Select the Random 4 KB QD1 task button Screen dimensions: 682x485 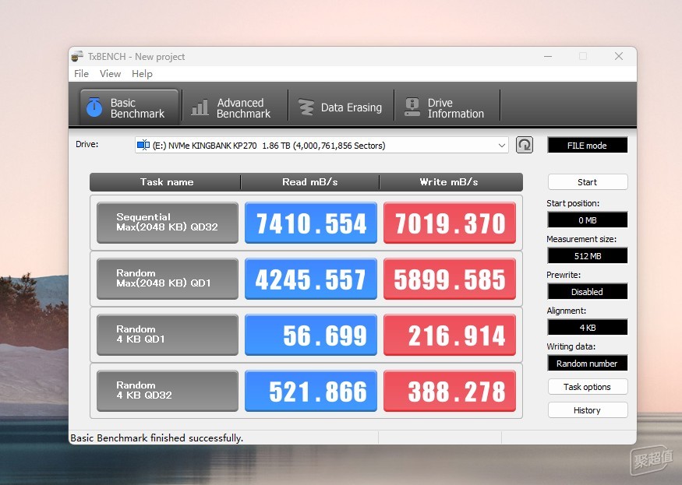[x=167, y=335]
